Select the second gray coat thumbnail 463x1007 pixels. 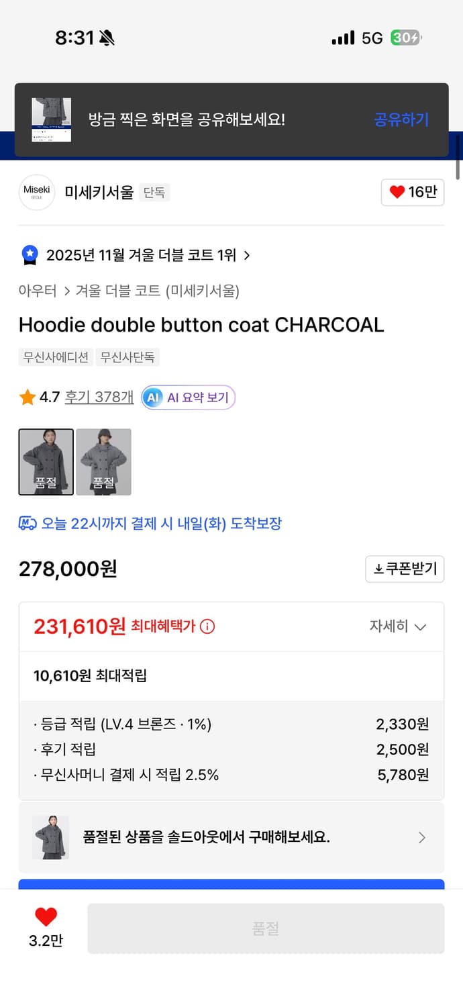(103, 462)
